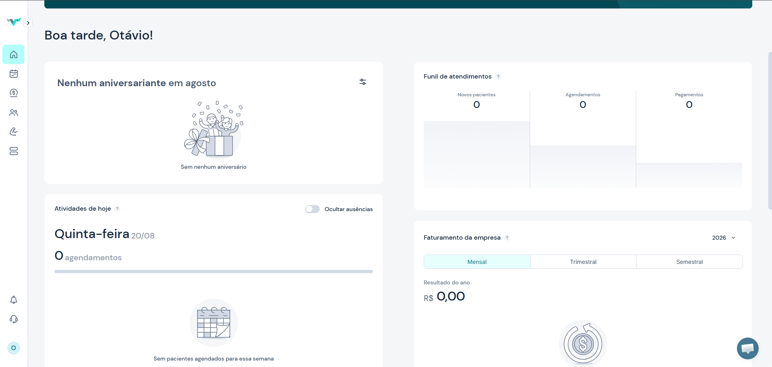Click the R$ 0,00 yearly result value
This screenshot has height=367, width=772.
click(x=444, y=297)
